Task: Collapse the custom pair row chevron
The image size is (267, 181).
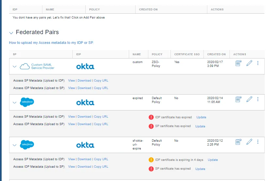Action: 15,67
